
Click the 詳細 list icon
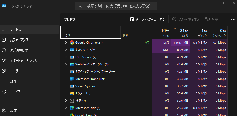4,81
